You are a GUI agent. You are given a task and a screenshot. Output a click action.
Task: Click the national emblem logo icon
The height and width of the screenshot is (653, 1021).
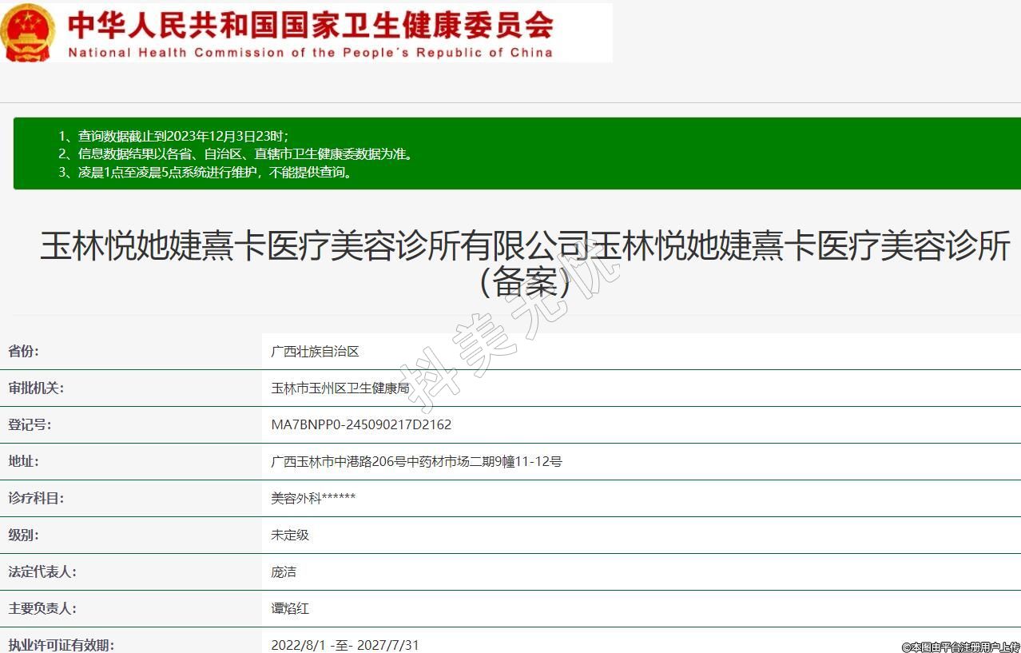coord(28,33)
